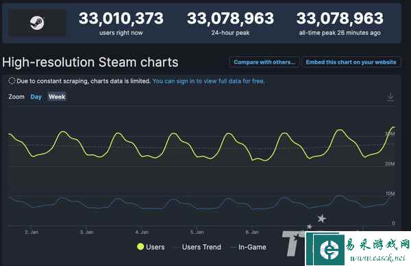The width and height of the screenshot is (411, 266).
Task: Click the 20M y-axis label
Action: (x=390, y=163)
